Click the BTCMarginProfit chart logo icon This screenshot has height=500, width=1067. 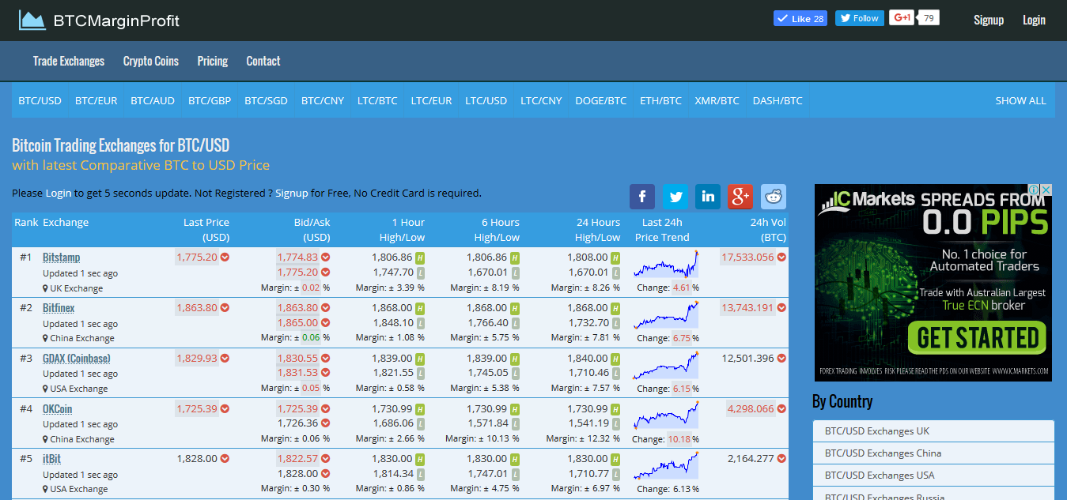click(32, 21)
